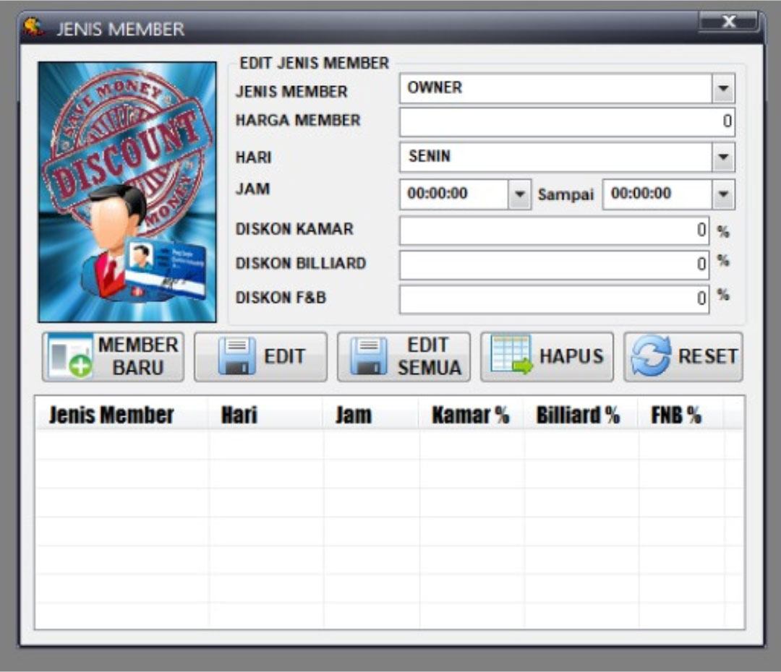Click the discount member picture

[x=127, y=192]
